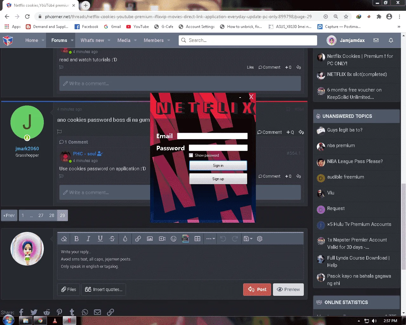Share thread on Pinterest icon

(59, 312)
